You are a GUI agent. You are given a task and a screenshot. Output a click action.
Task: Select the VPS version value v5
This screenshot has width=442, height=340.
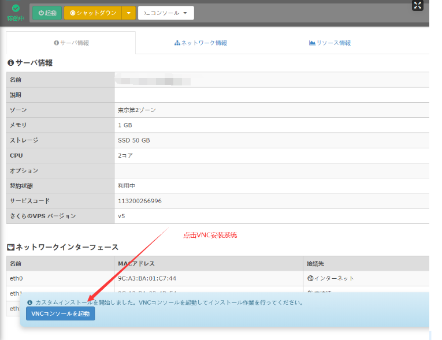click(121, 216)
